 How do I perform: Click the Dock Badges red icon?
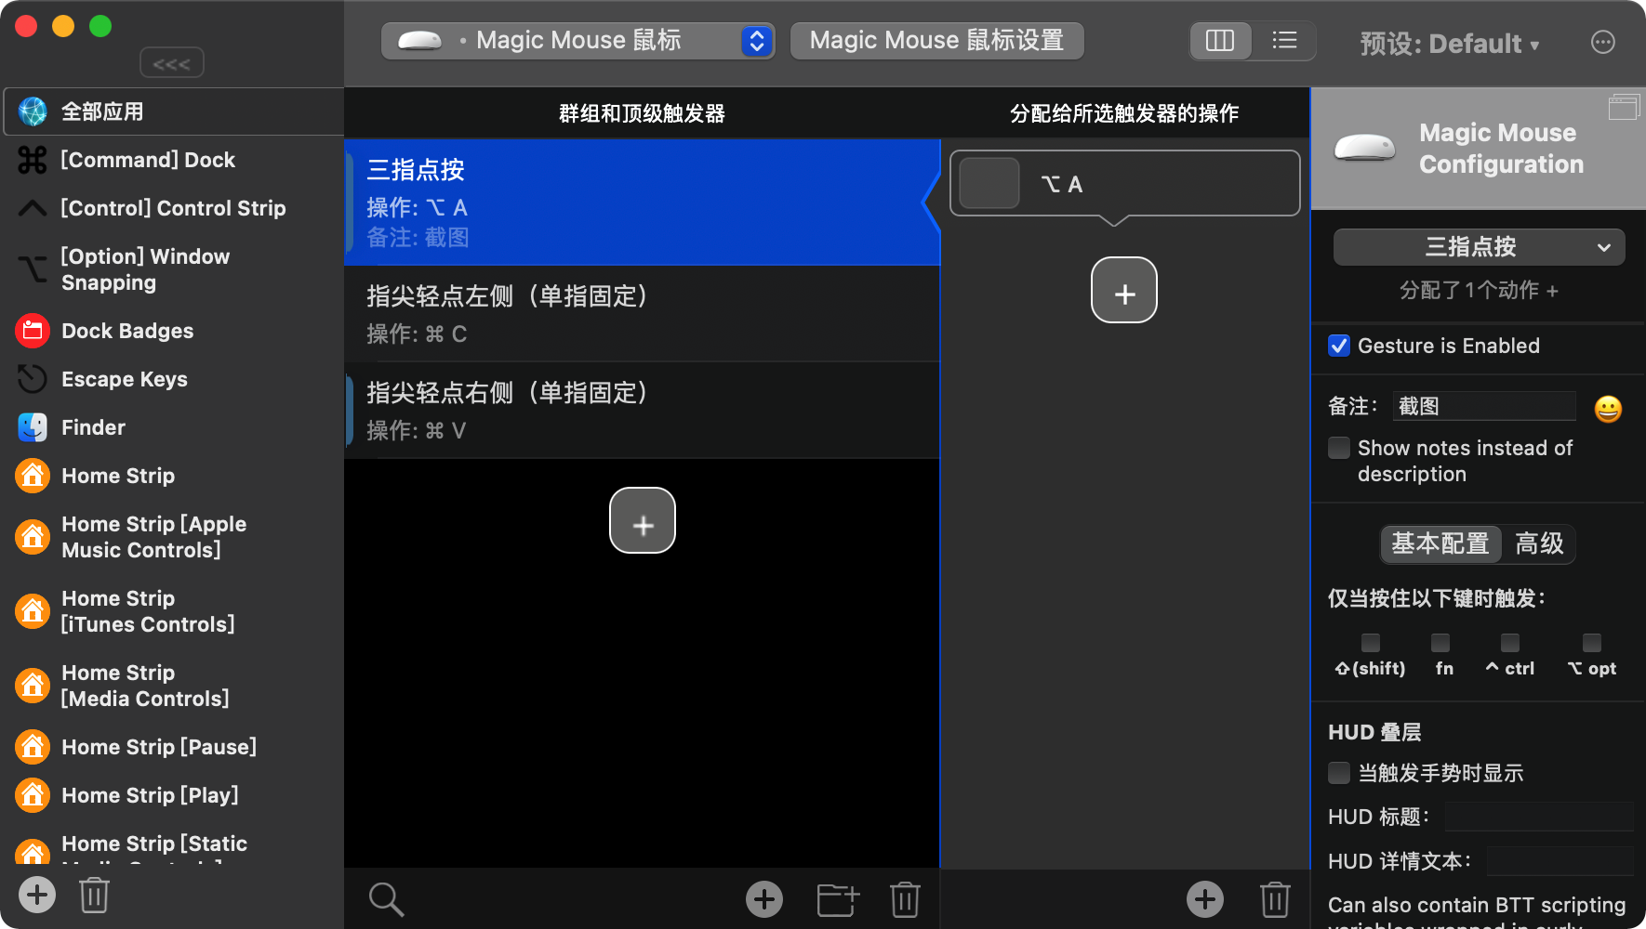33,331
